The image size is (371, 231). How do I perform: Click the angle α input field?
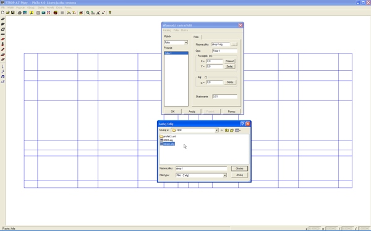(x=215, y=83)
